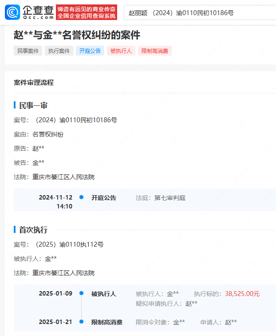Open defendant name 金** after 被告
Image resolution: width=276 pixels, height=336 pixels.
[38, 163]
